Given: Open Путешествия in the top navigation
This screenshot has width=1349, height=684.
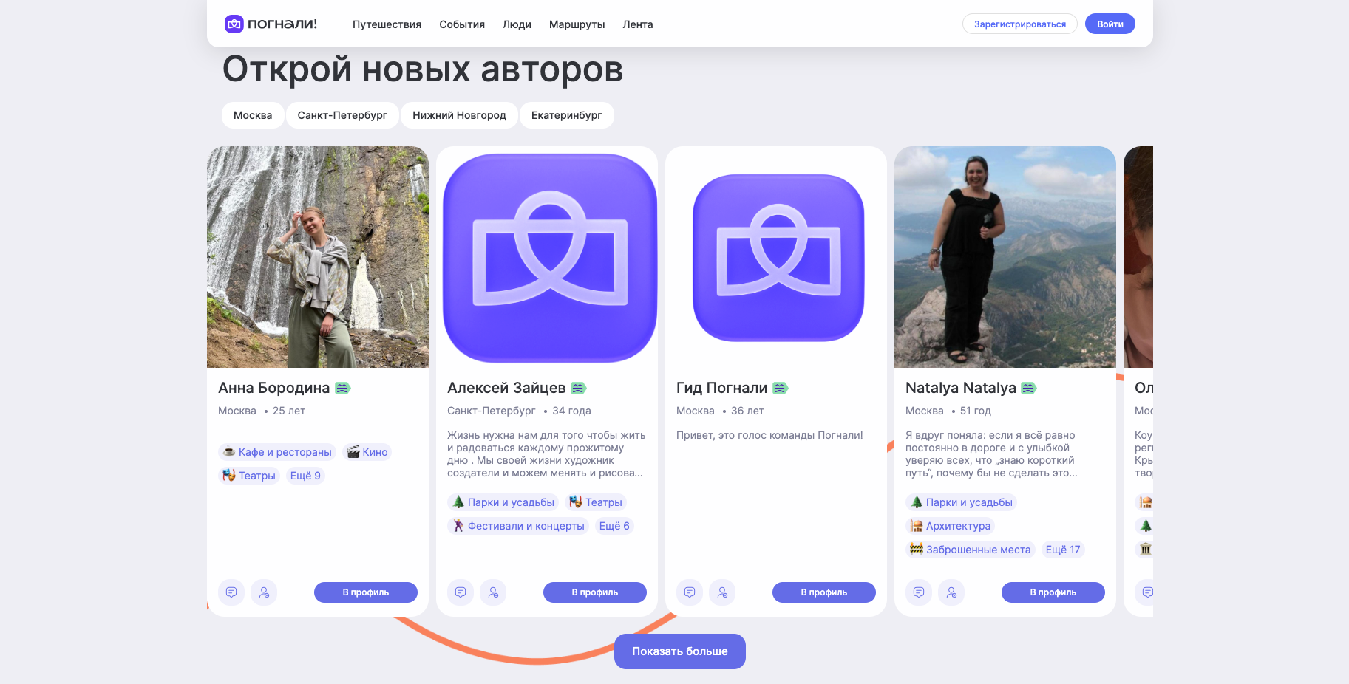Looking at the screenshot, I should (x=387, y=24).
